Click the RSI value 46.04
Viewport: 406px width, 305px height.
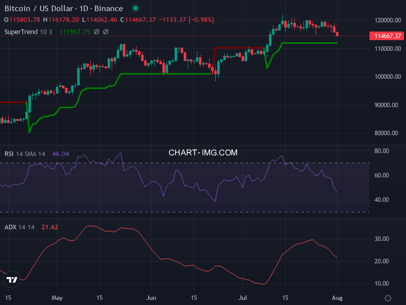point(60,154)
